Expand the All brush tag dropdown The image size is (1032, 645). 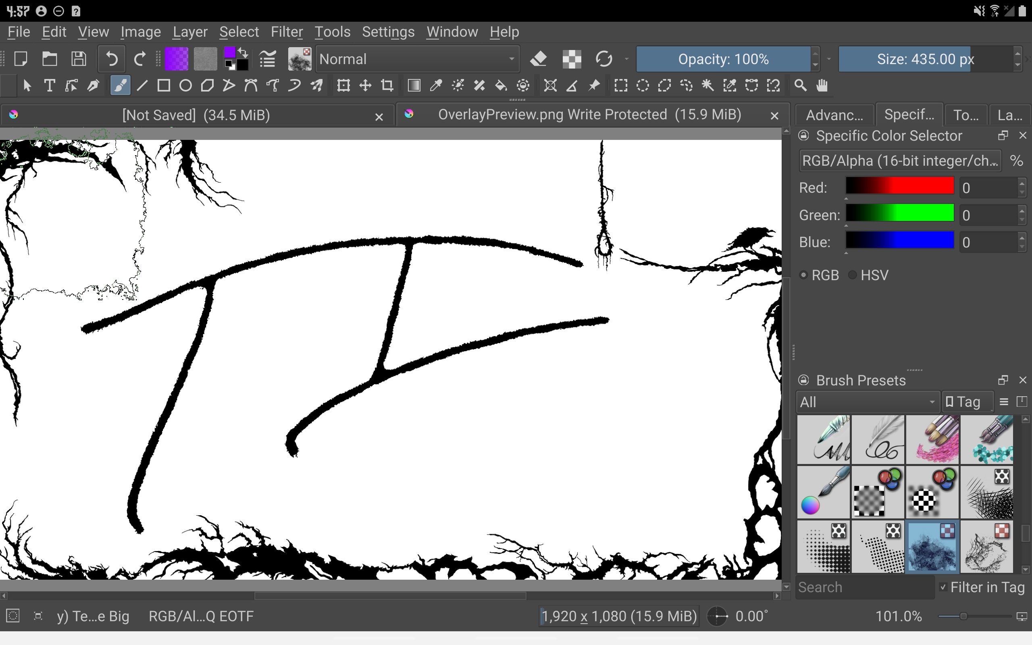(x=868, y=402)
